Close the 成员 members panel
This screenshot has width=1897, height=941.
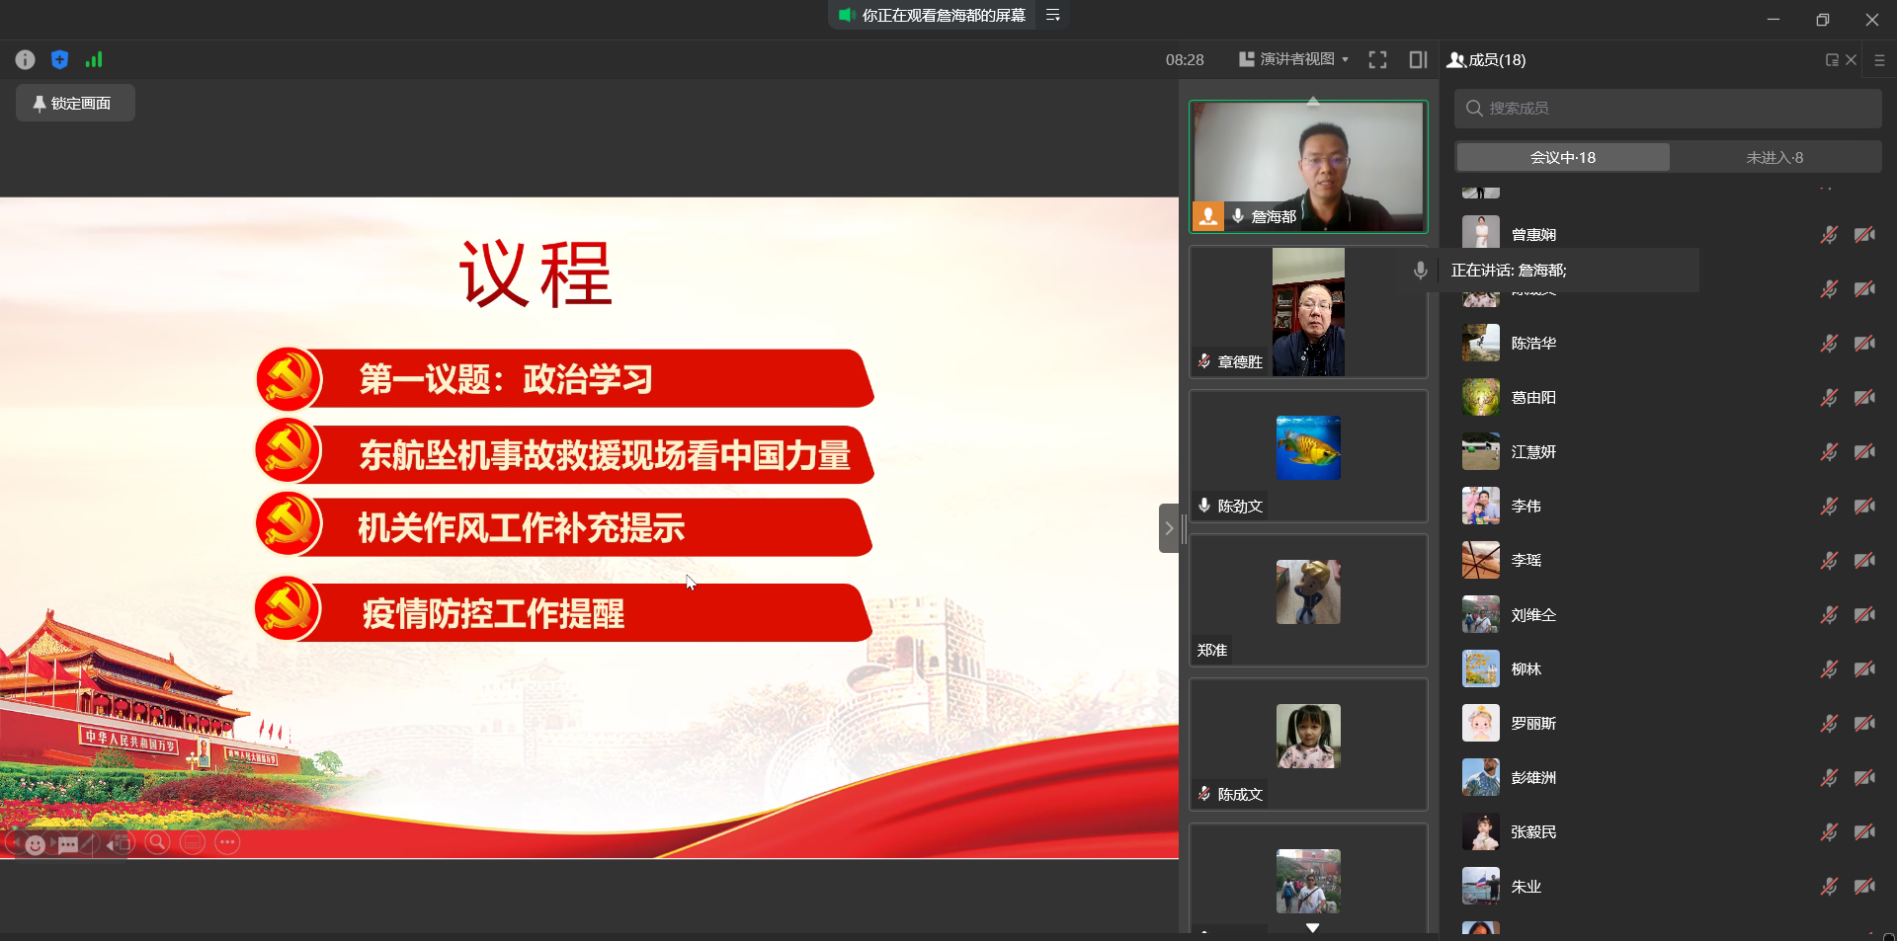click(1852, 60)
